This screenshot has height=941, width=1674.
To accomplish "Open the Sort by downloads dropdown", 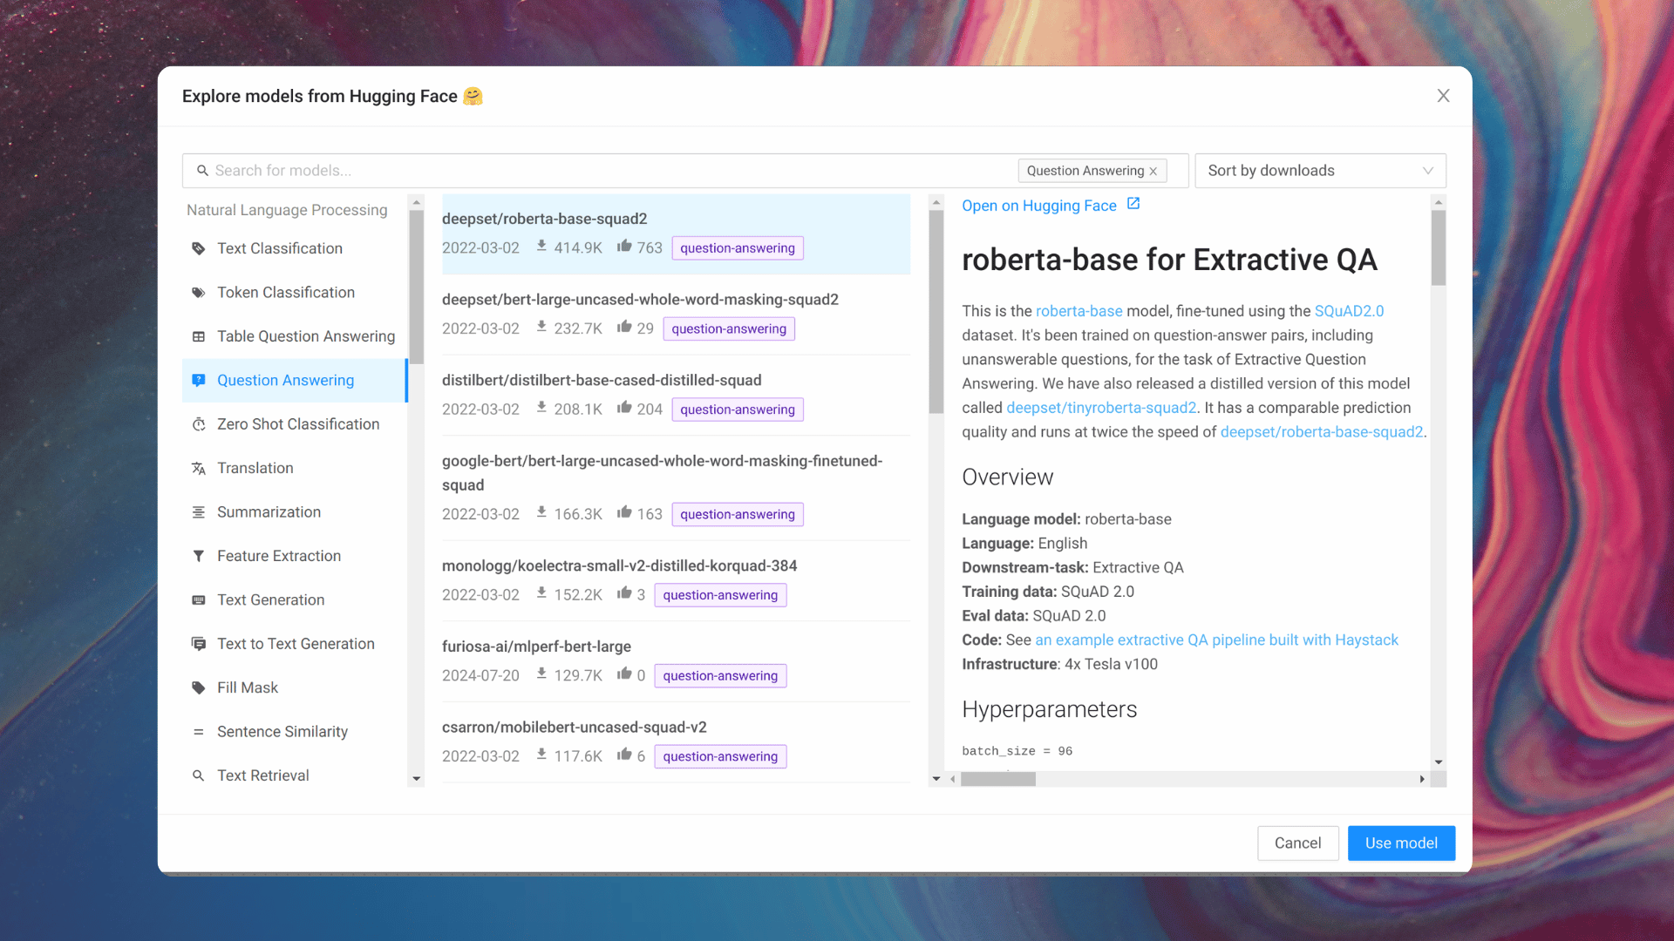I will [x=1319, y=171].
